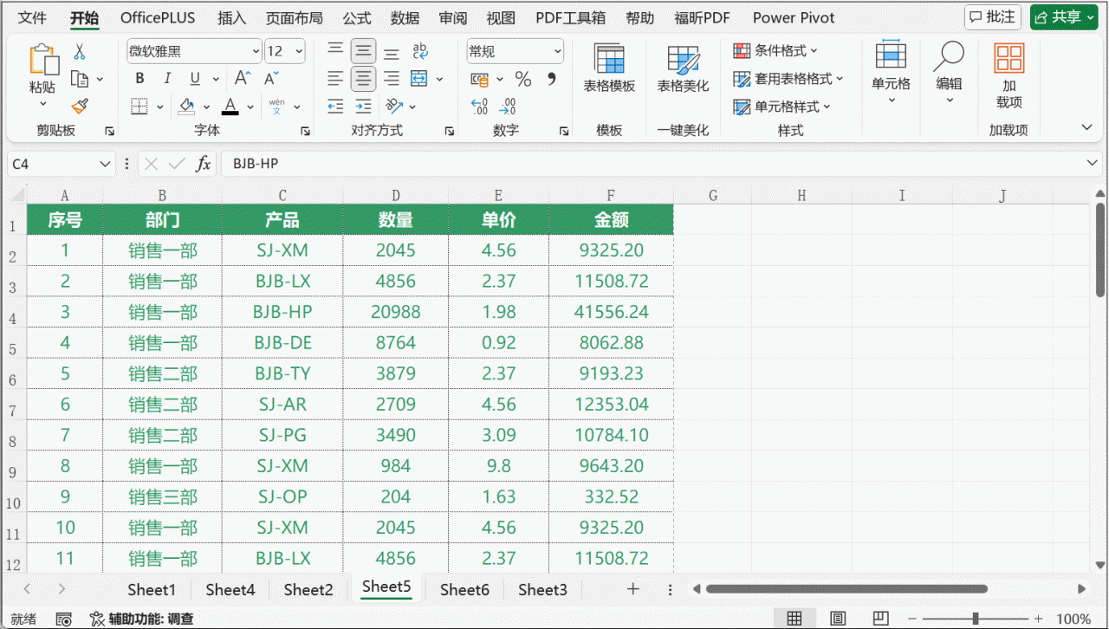Click the text orientation icon
Image resolution: width=1109 pixels, height=629 pixels.
(394, 106)
